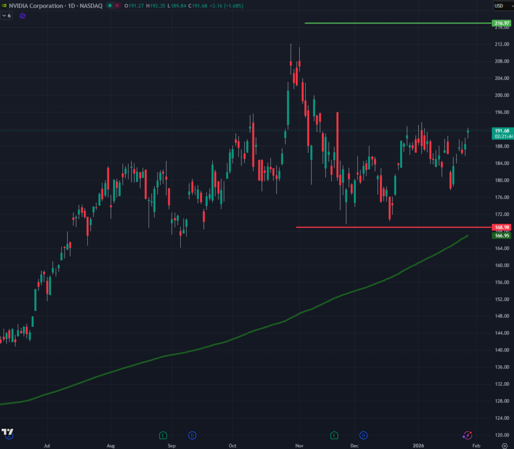514x449 pixels.
Task: Open the dividend marker near September
Action: [192, 435]
